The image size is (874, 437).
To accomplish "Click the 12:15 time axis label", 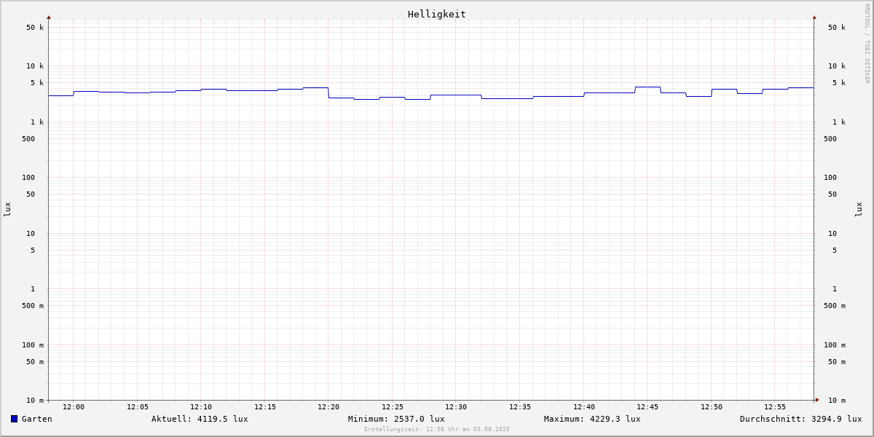I will (265, 407).
